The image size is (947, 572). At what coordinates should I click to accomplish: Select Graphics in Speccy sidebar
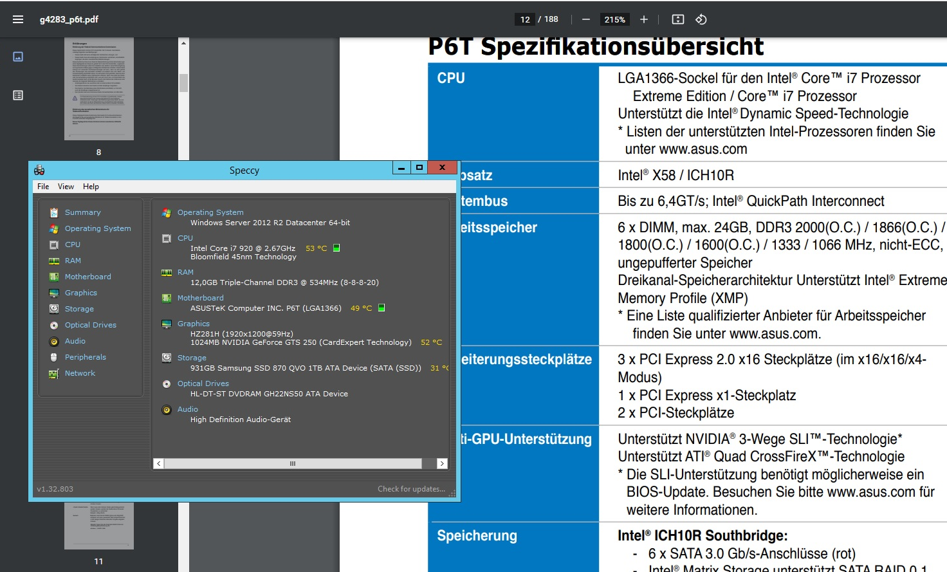point(81,293)
